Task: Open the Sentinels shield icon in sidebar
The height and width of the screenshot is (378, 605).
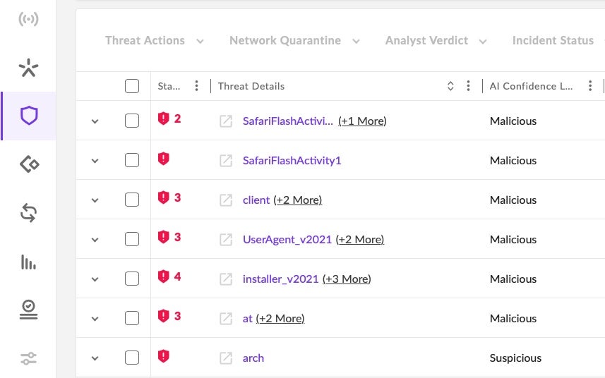Action: click(28, 115)
